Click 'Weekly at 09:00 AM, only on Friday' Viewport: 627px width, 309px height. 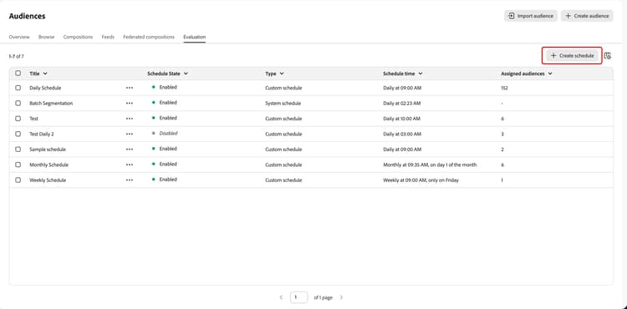(421, 180)
